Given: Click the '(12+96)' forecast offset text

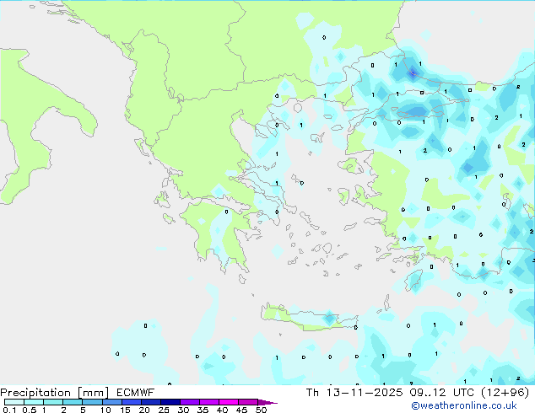Looking at the screenshot, I should (505, 393).
